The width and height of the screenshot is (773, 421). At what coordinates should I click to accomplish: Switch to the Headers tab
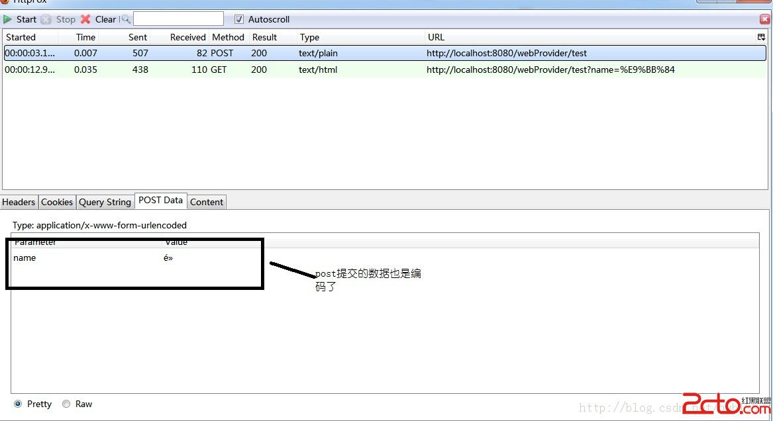pos(19,202)
